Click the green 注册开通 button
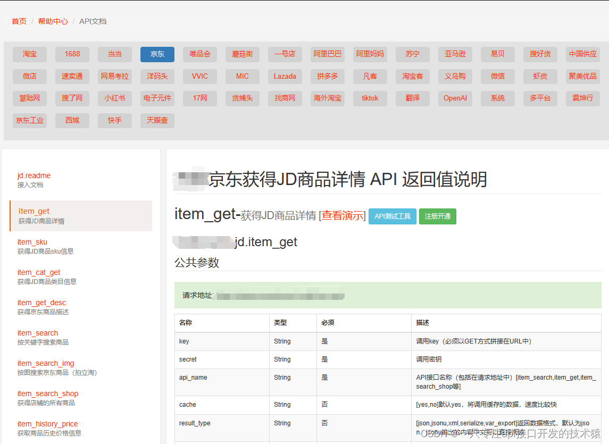The image size is (609, 444). click(438, 216)
